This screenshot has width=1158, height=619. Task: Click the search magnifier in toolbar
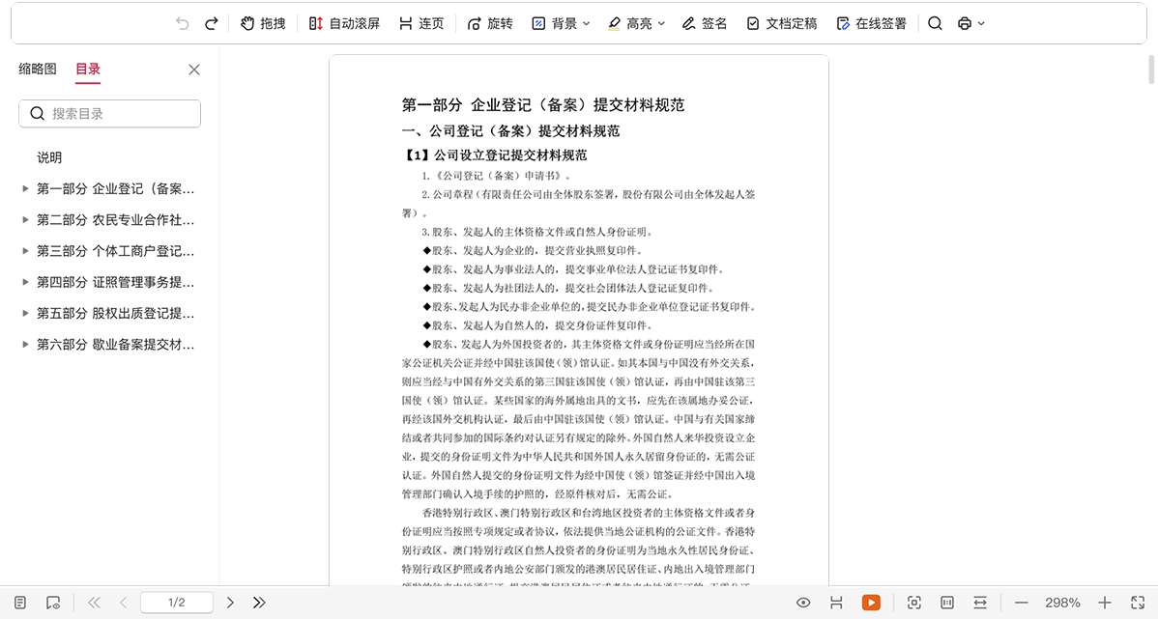pyautogui.click(x=935, y=23)
